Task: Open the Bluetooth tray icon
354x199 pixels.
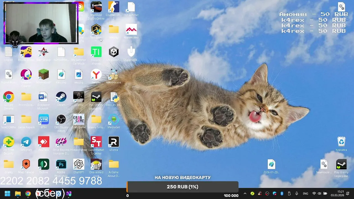Action: coord(282,193)
